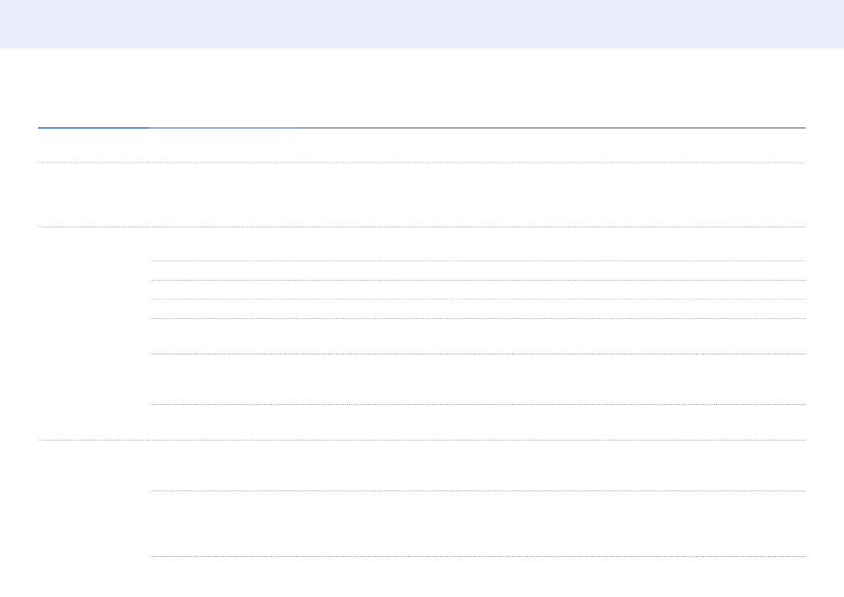Click the empty table header row
The width and height of the screenshot is (844, 597).
coord(422,146)
